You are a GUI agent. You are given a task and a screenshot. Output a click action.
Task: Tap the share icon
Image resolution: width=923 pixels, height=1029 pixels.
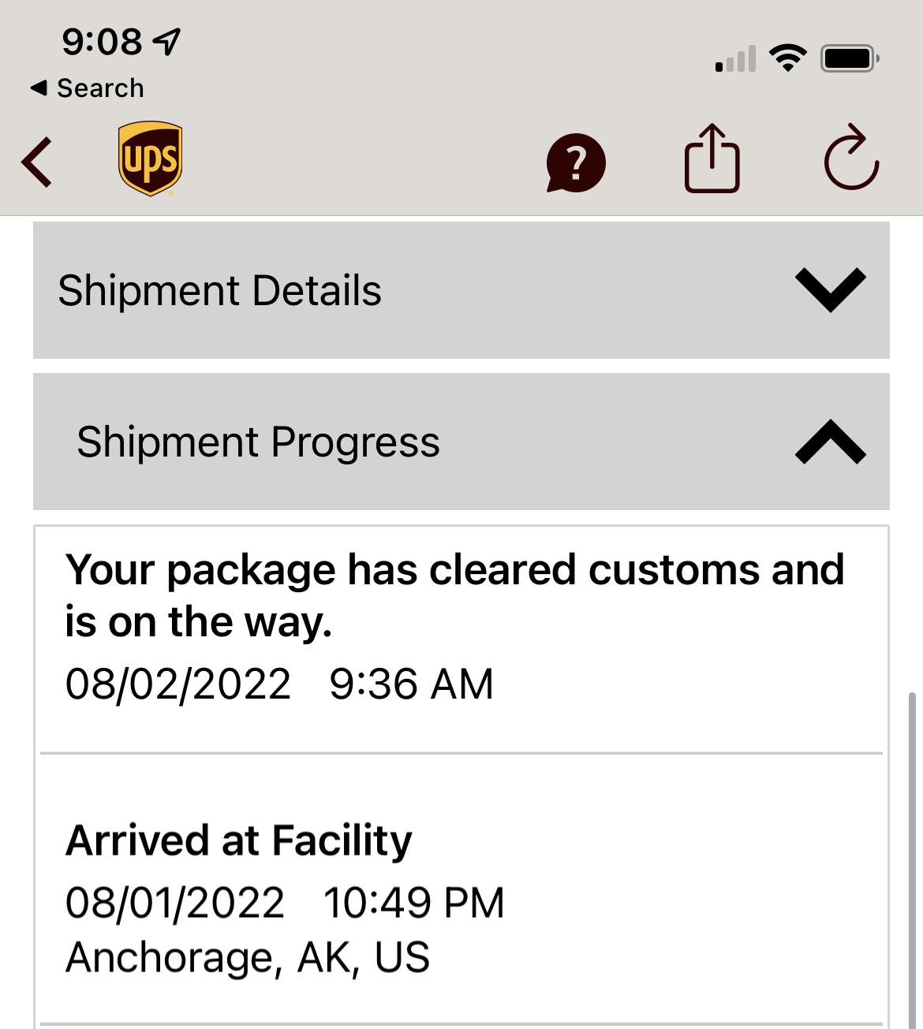point(712,158)
